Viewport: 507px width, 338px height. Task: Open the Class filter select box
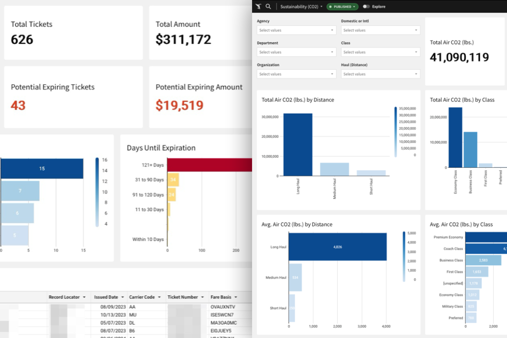[380, 52]
